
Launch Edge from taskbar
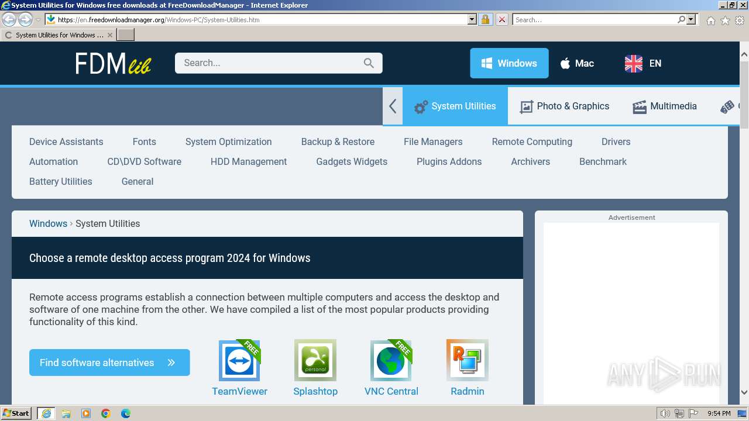point(126,413)
